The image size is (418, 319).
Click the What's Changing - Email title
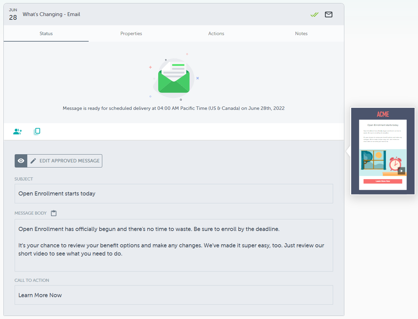51,14
